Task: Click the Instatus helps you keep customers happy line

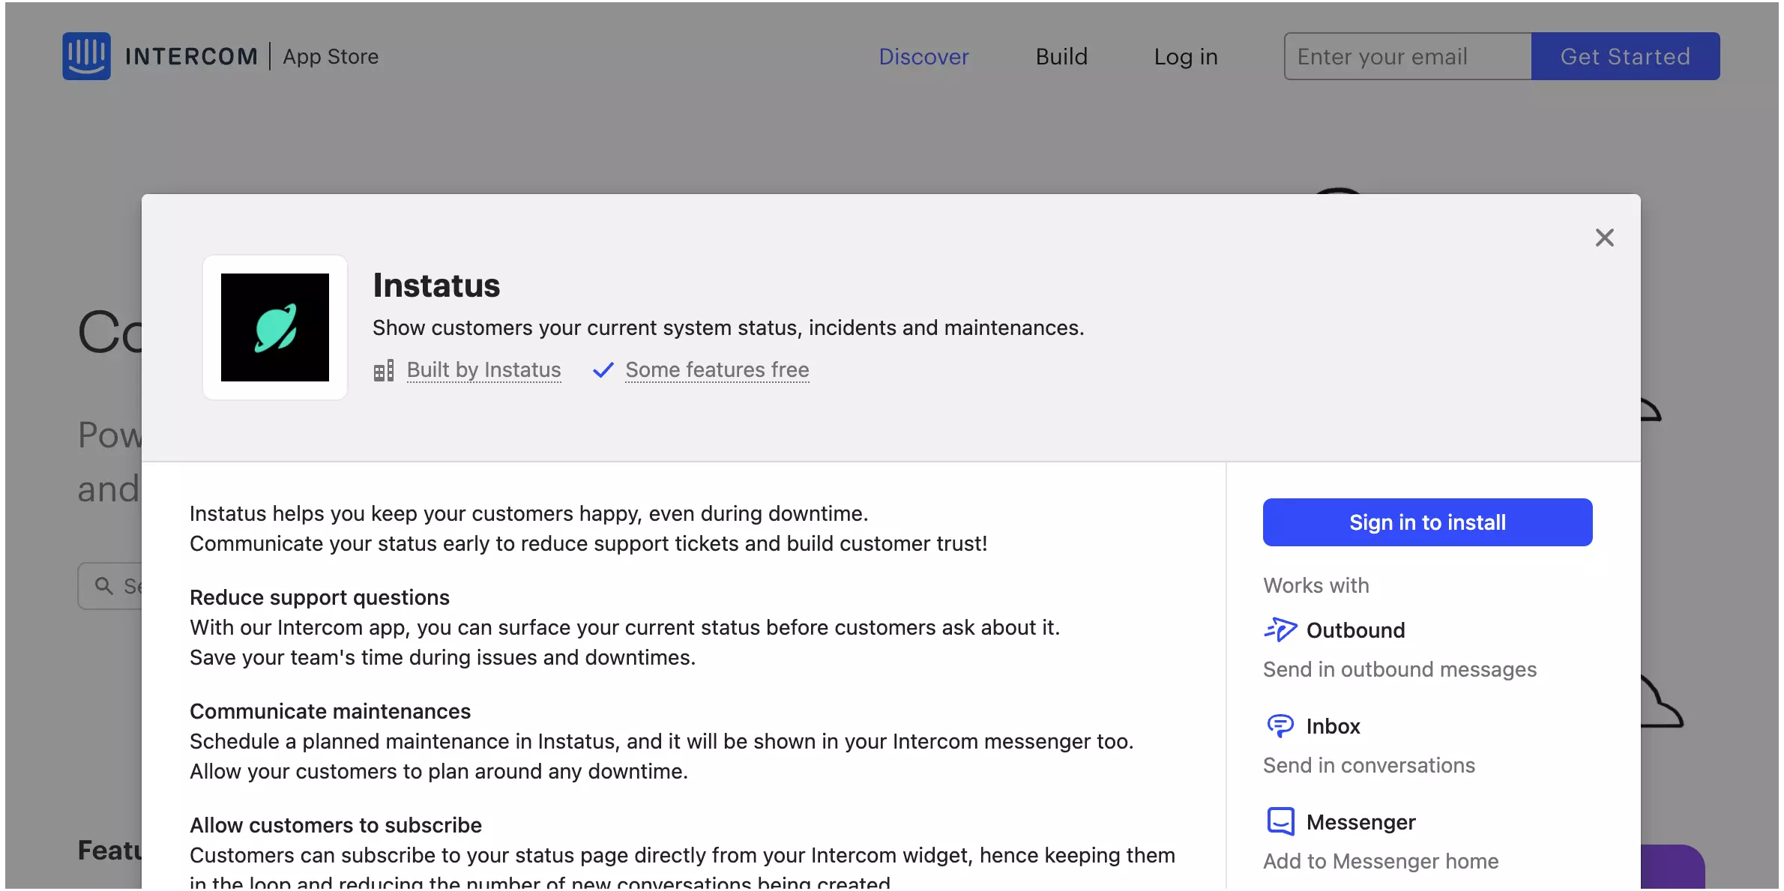Action: [528, 513]
